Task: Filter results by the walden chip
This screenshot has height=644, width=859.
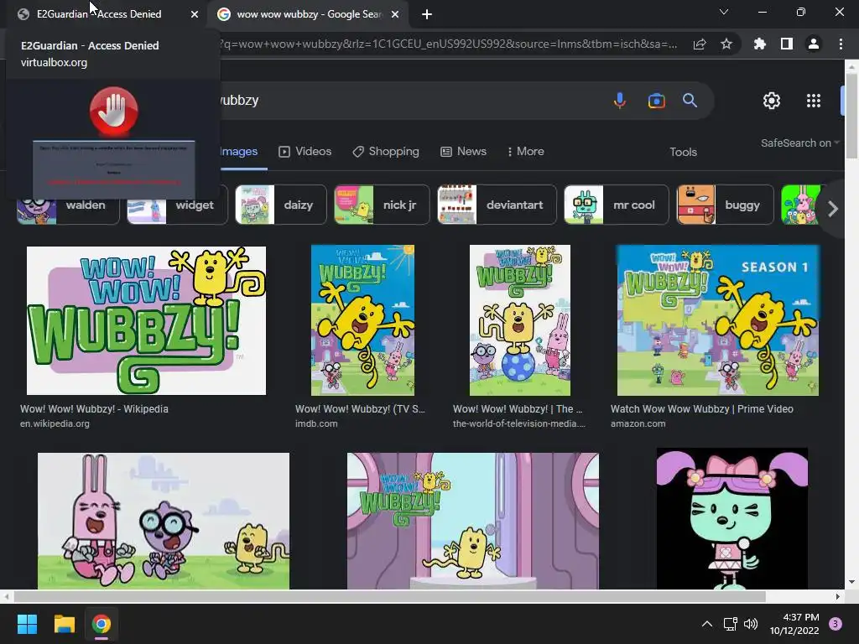Action: (x=68, y=205)
